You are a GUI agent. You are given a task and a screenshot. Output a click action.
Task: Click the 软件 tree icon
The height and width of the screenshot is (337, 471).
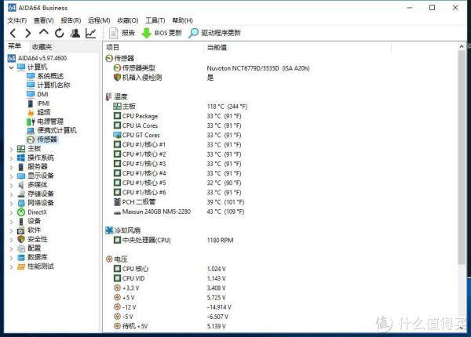pyautogui.click(x=21, y=230)
